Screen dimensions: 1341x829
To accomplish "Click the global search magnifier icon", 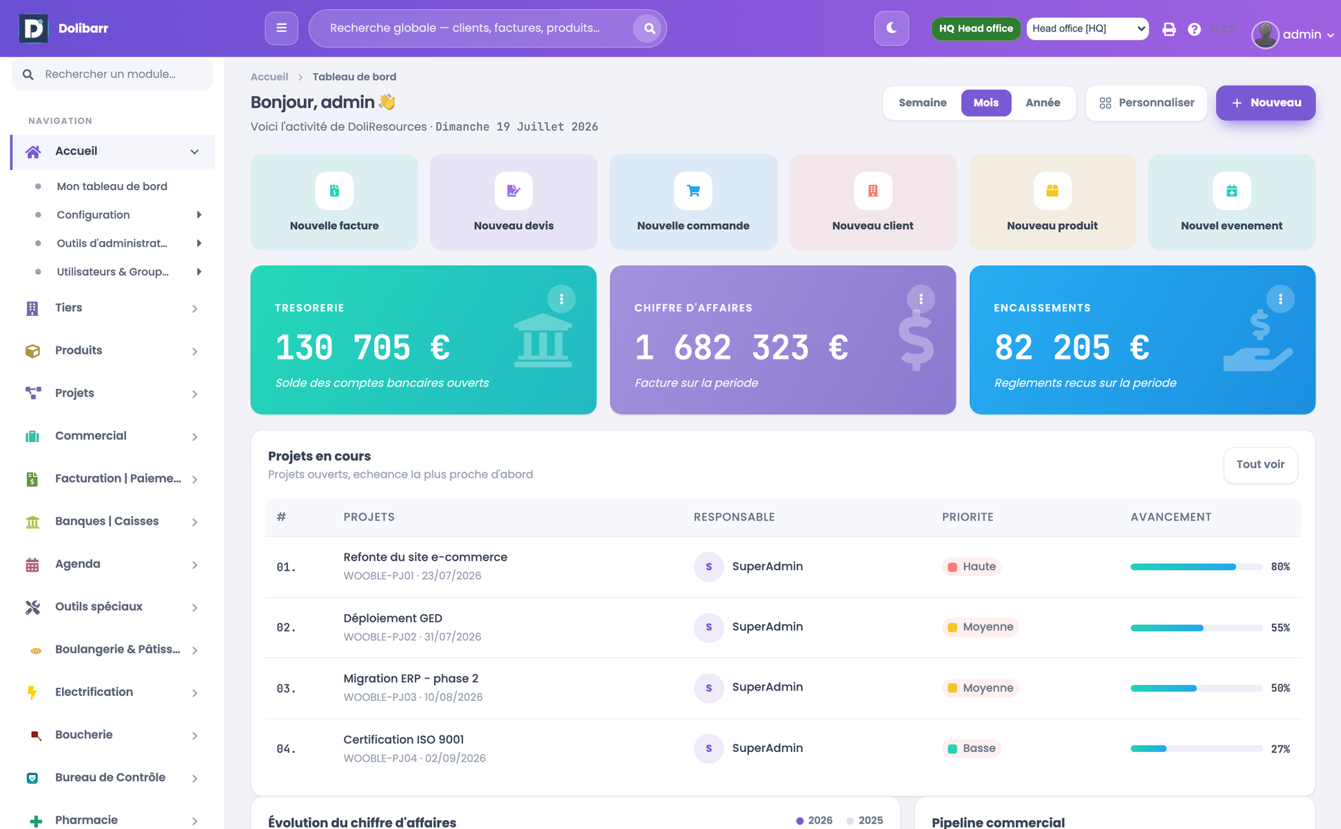I will 648,28.
